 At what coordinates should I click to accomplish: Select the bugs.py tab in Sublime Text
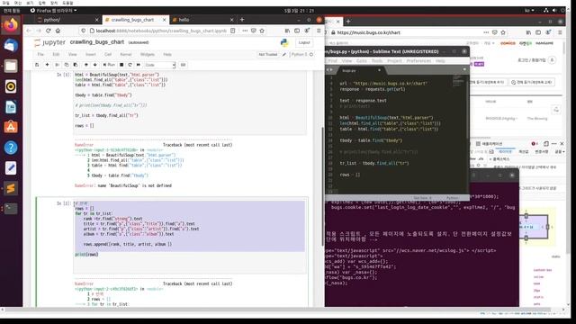point(361,70)
